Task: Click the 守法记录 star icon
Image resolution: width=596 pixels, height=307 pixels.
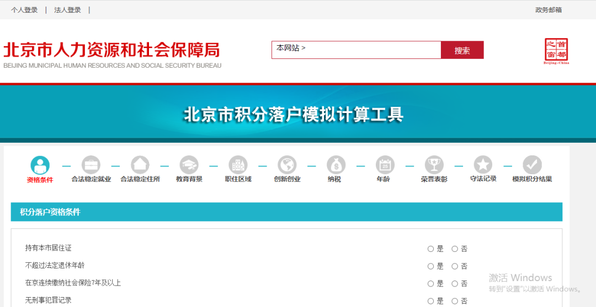Action: click(483, 165)
